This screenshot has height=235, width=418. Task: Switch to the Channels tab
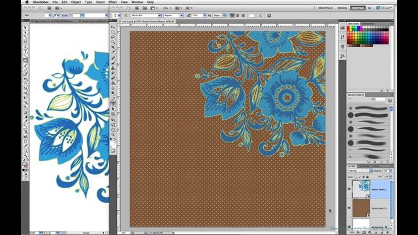[364, 166]
